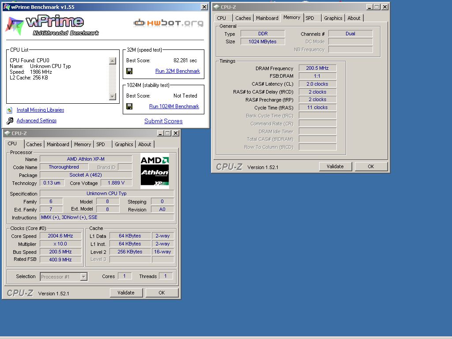Open About tab in CPU window
The width and height of the screenshot is (452, 339).
coord(144,144)
